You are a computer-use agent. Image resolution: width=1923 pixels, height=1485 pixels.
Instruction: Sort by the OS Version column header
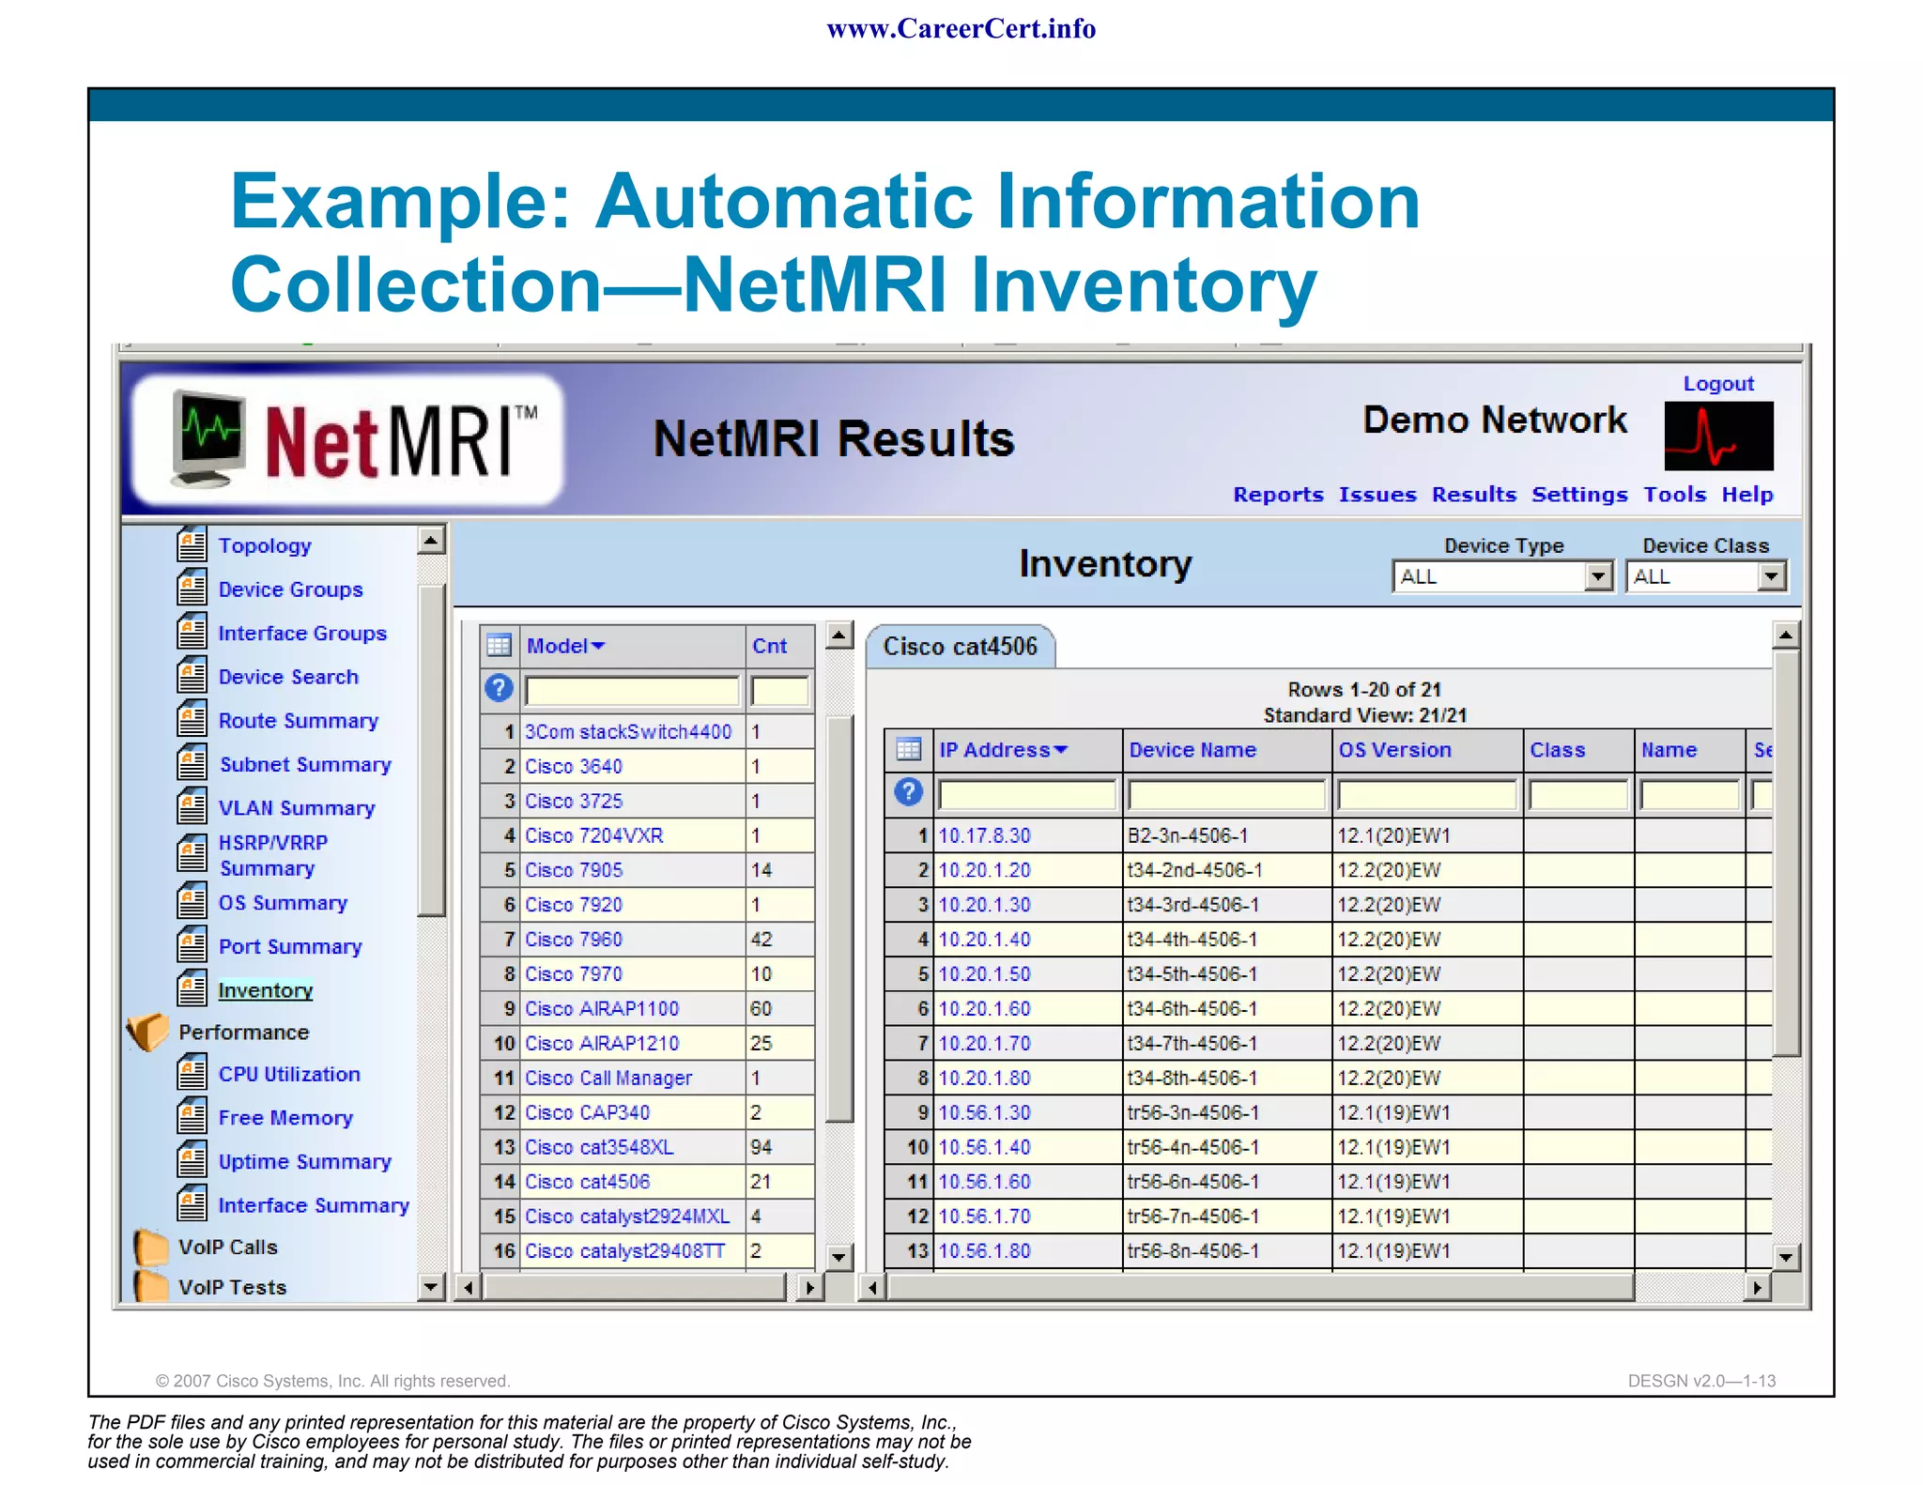(x=1394, y=749)
